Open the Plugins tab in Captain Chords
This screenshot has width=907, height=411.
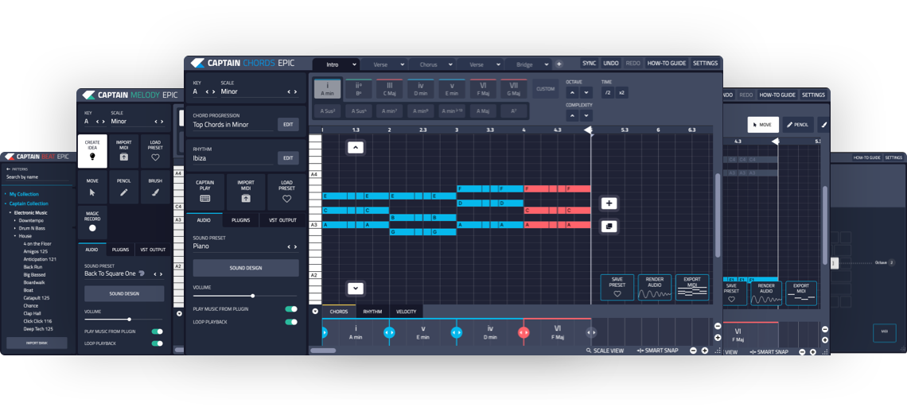click(240, 220)
